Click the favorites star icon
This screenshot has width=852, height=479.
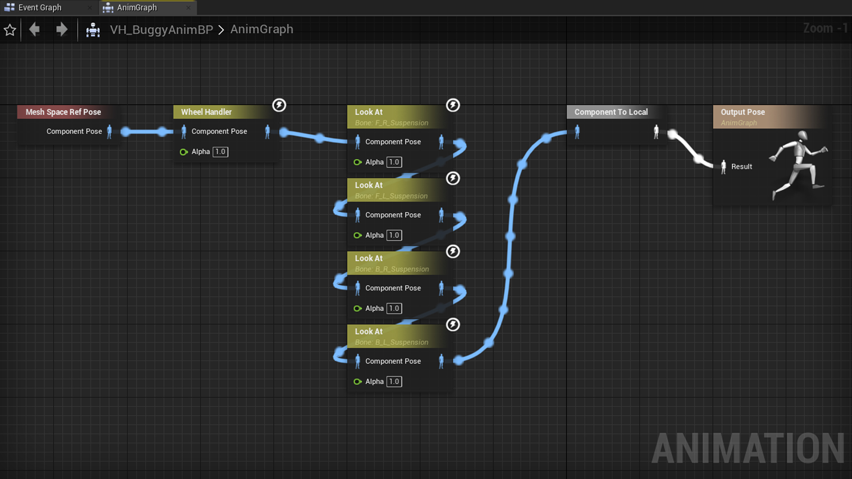click(10, 30)
